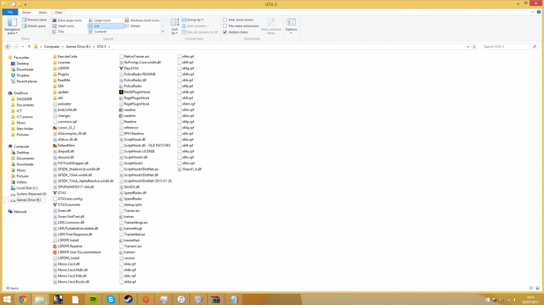Open the Explorer Help button
The image size is (544, 305).
(x=539, y=12)
